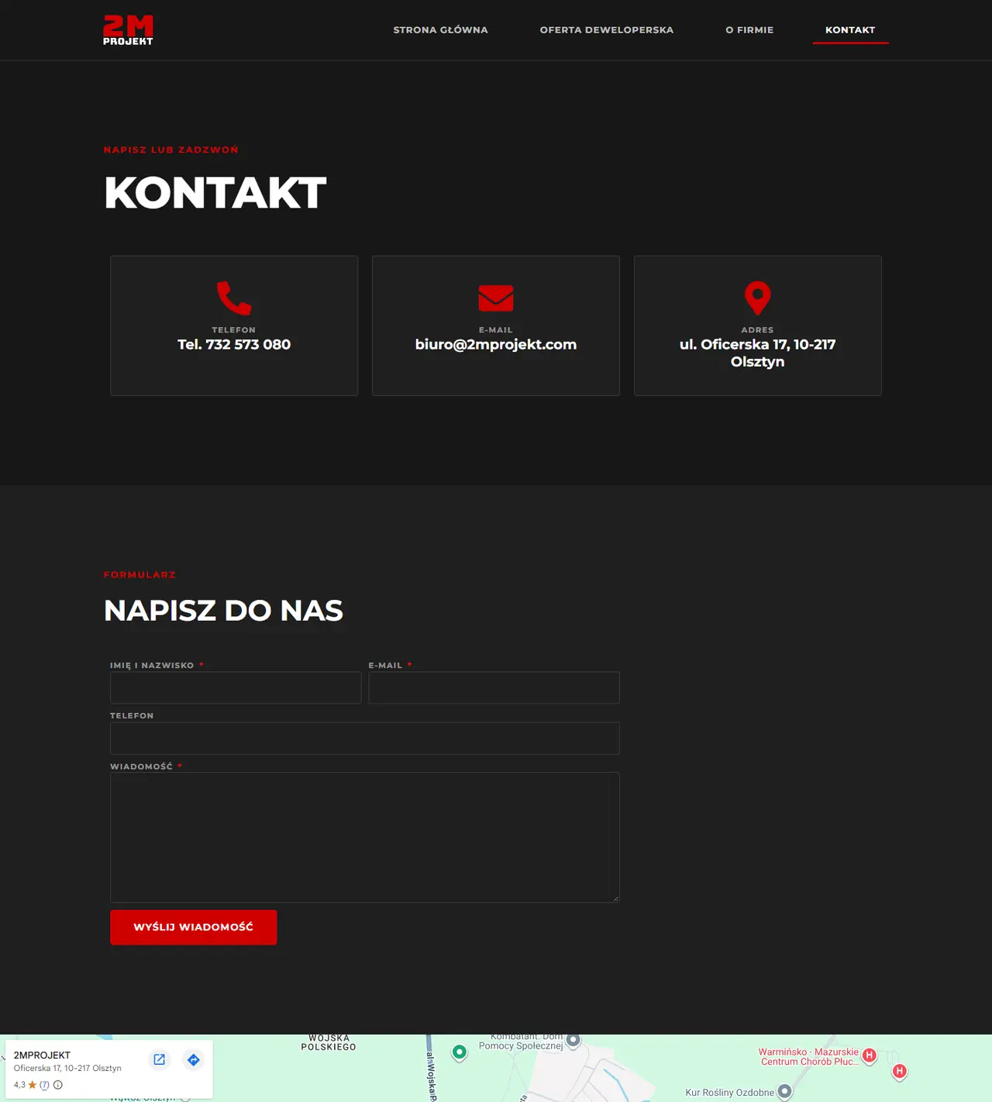Select the hospital marker beside Centrum Chorób Płuc

(x=870, y=1056)
